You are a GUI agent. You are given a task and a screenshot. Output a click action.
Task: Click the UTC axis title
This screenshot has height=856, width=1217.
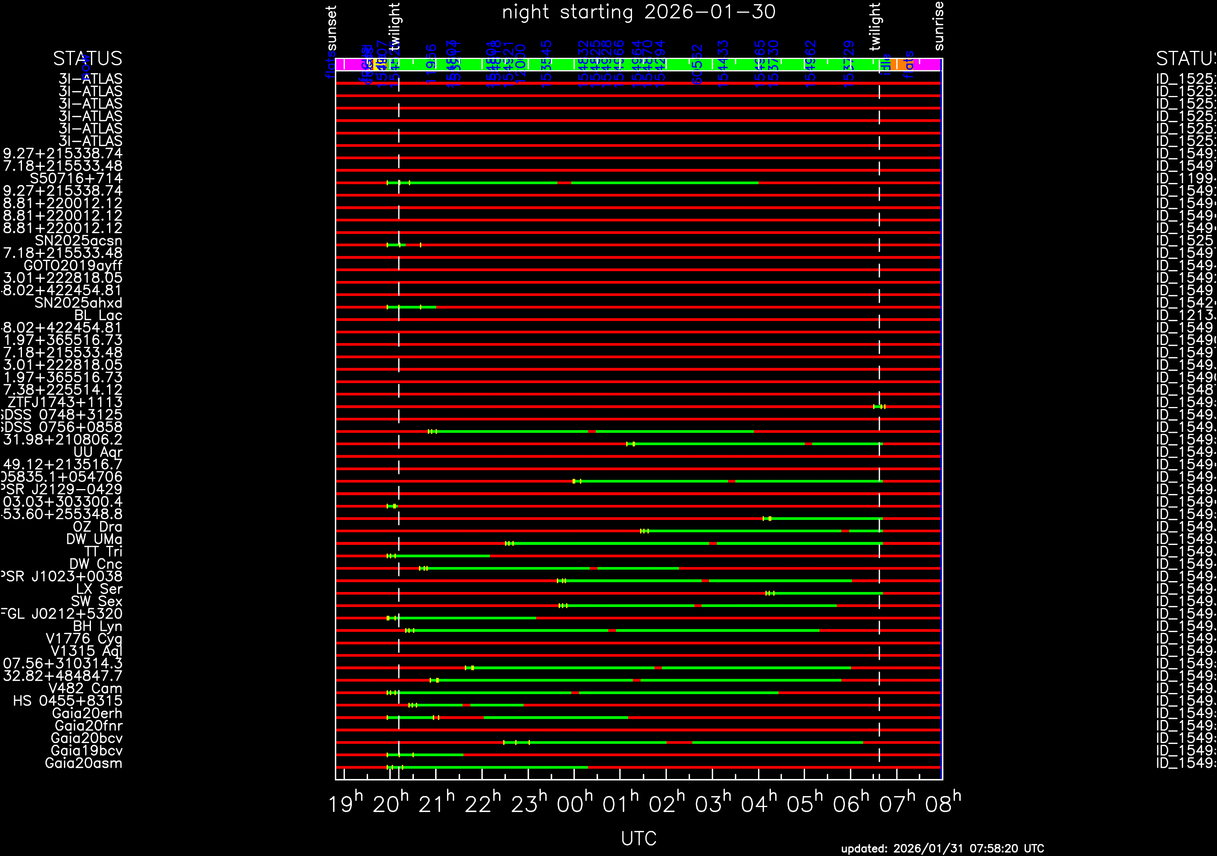[639, 839]
